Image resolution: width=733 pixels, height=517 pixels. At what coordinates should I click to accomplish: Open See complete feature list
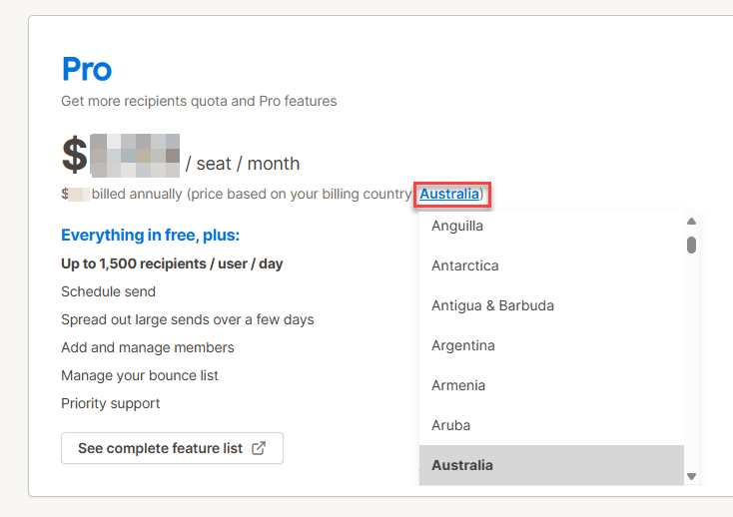(172, 448)
